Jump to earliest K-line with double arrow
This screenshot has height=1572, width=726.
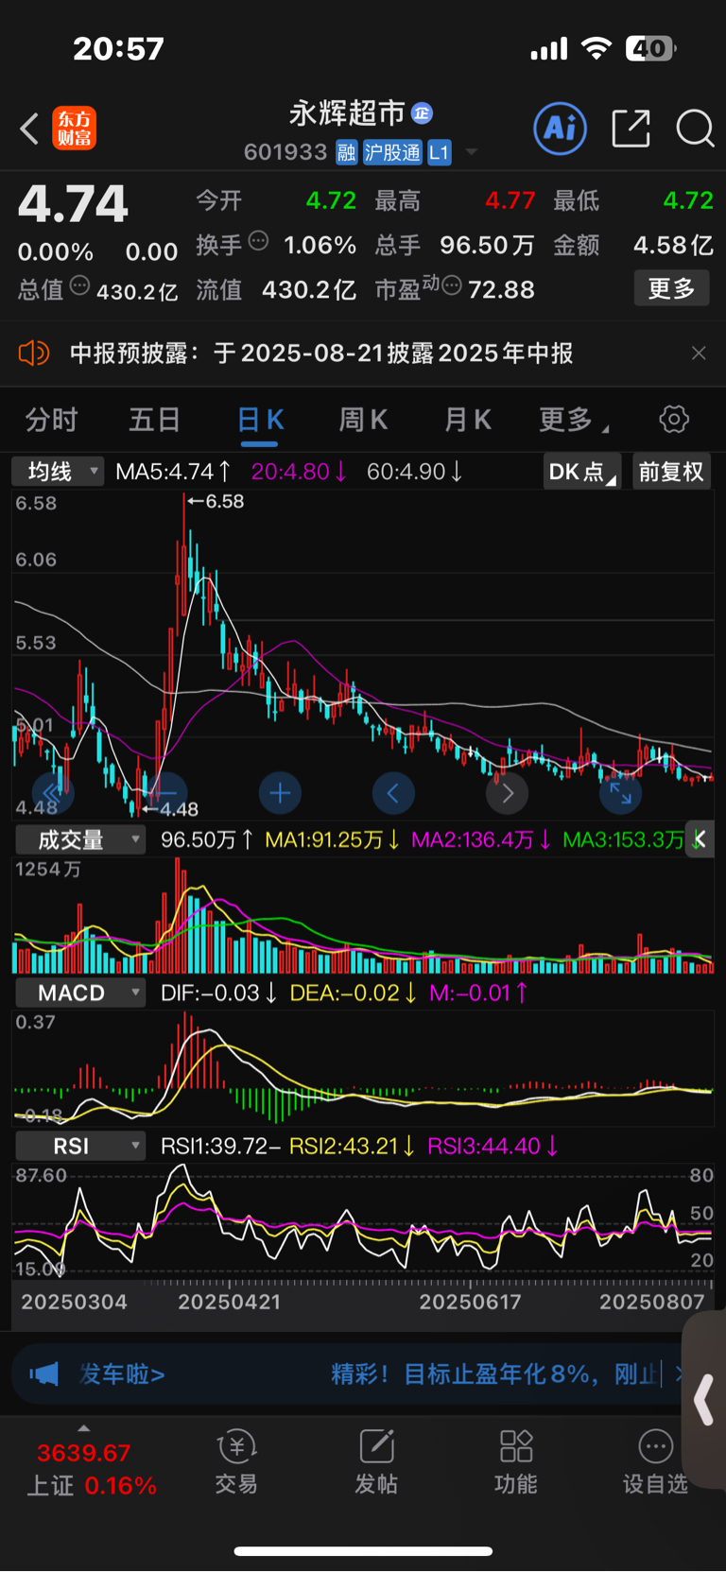(52, 793)
